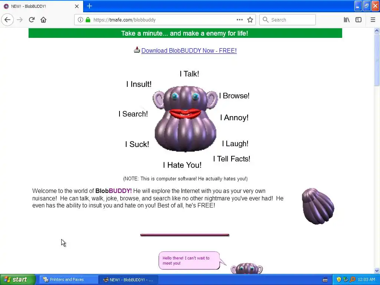Click the 'I Annoy!' label
380x285 pixels.
(x=235, y=118)
